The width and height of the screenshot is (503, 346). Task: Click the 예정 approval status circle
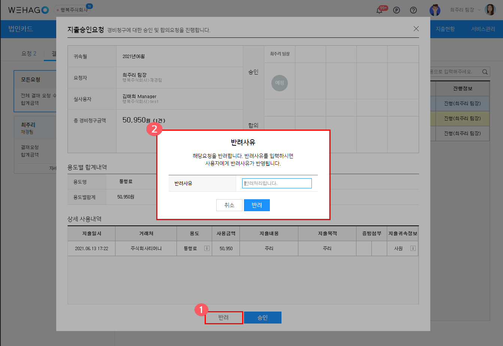(280, 83)
